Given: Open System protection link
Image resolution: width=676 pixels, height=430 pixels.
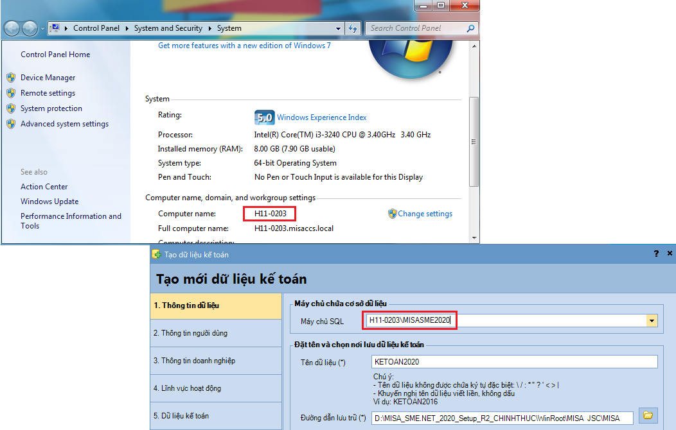Looking at the screenshot, I should (x=51, y=108).
